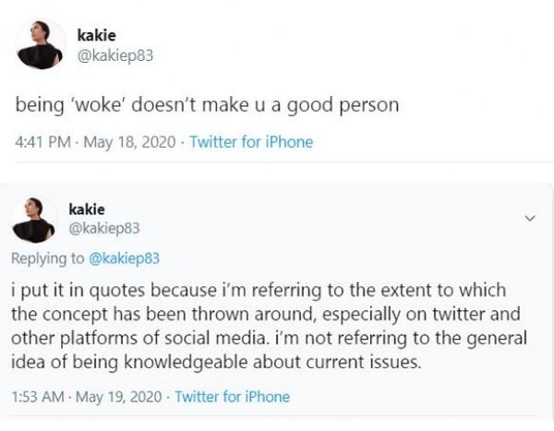The image size is (554, 431).
Task: Follow the @kakiep83 mention after 'Replying to'
Action: (x=123, y=257)
